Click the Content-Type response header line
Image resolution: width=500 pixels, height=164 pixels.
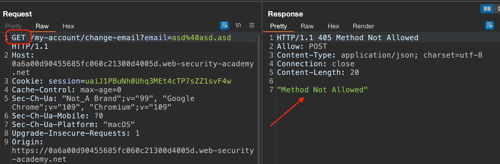coord(379,55)
